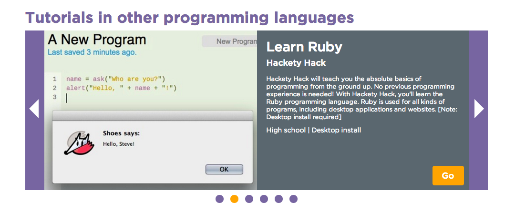Select the sixth carousel dot
This screenshot has width=515, height=223.
click(x=293, y=199)
